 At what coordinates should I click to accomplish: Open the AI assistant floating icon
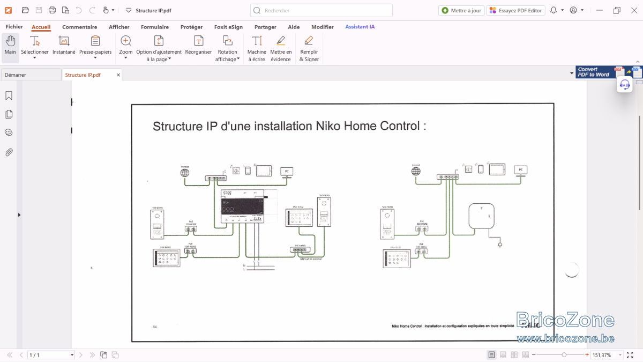point(625,84)
